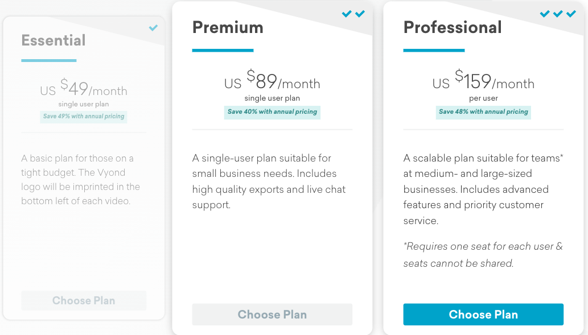Select the Essential plan heading

(54, 40)
